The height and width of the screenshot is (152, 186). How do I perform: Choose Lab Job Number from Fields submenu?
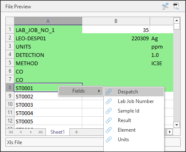(x=134, y=101)
